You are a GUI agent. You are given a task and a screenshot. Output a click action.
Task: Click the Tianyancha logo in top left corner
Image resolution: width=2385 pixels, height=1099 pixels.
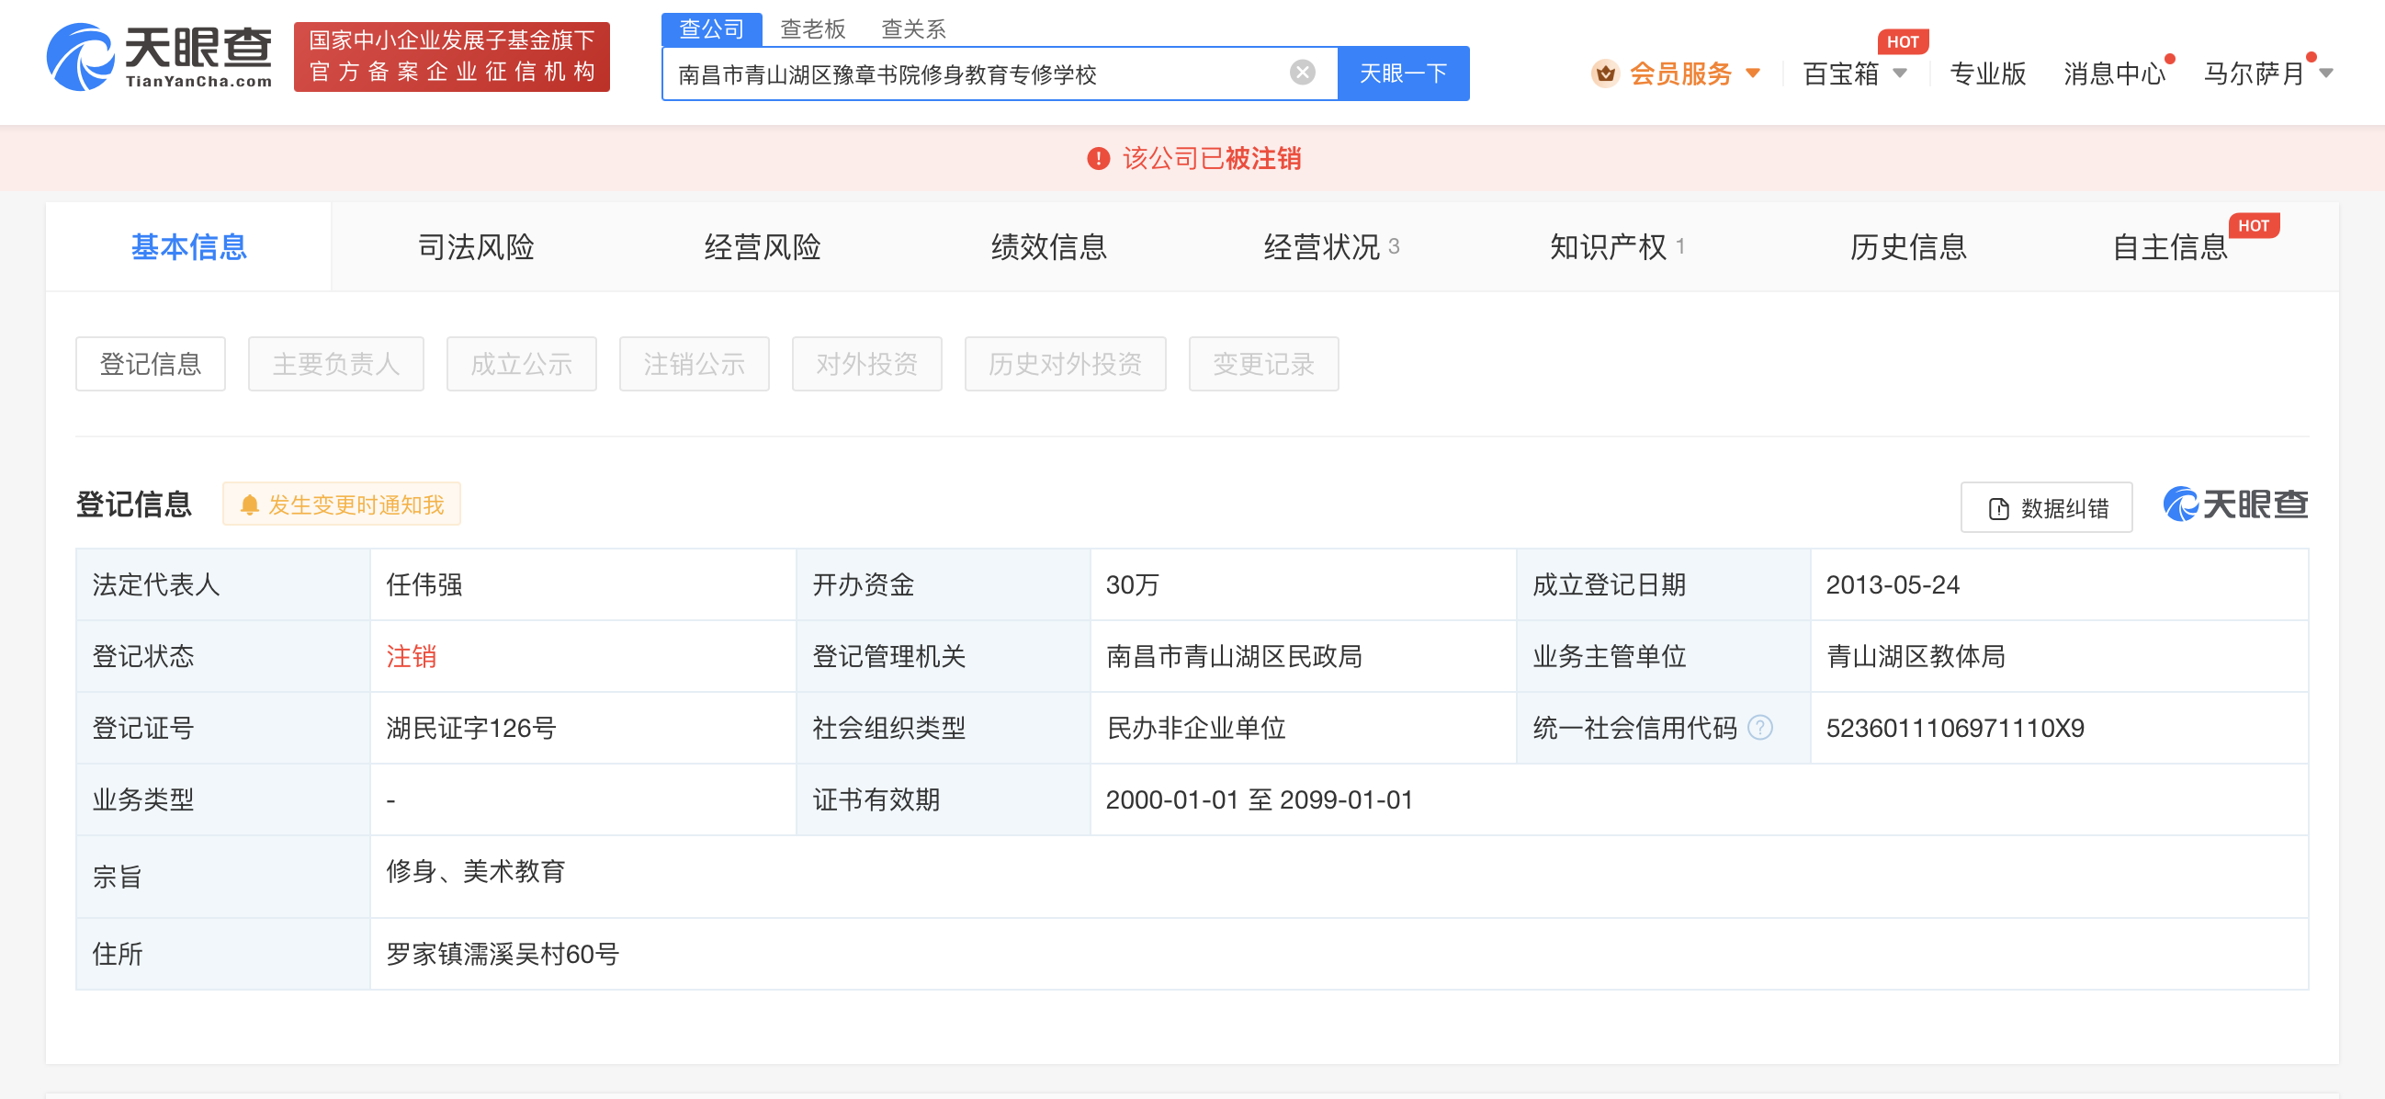point(157,57)
